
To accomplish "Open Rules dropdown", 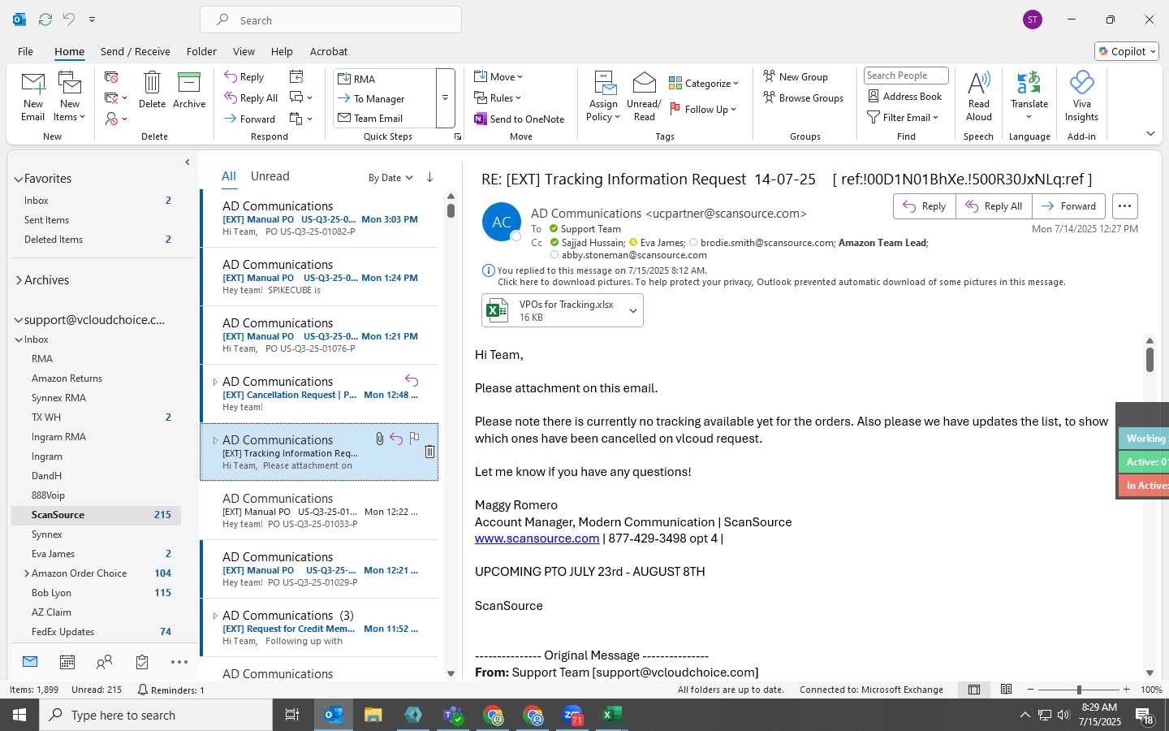I will click(498, 97).
